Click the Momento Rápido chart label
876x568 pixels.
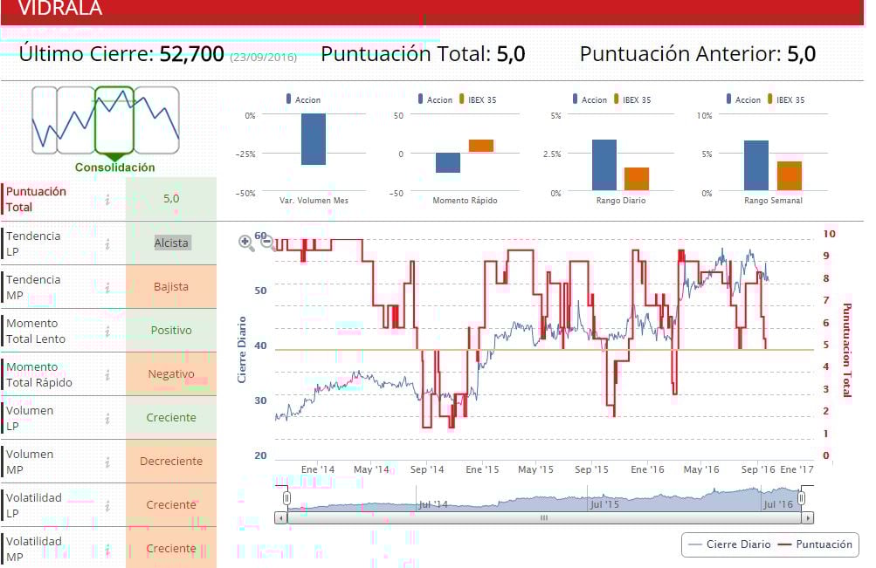pos(465,201)
